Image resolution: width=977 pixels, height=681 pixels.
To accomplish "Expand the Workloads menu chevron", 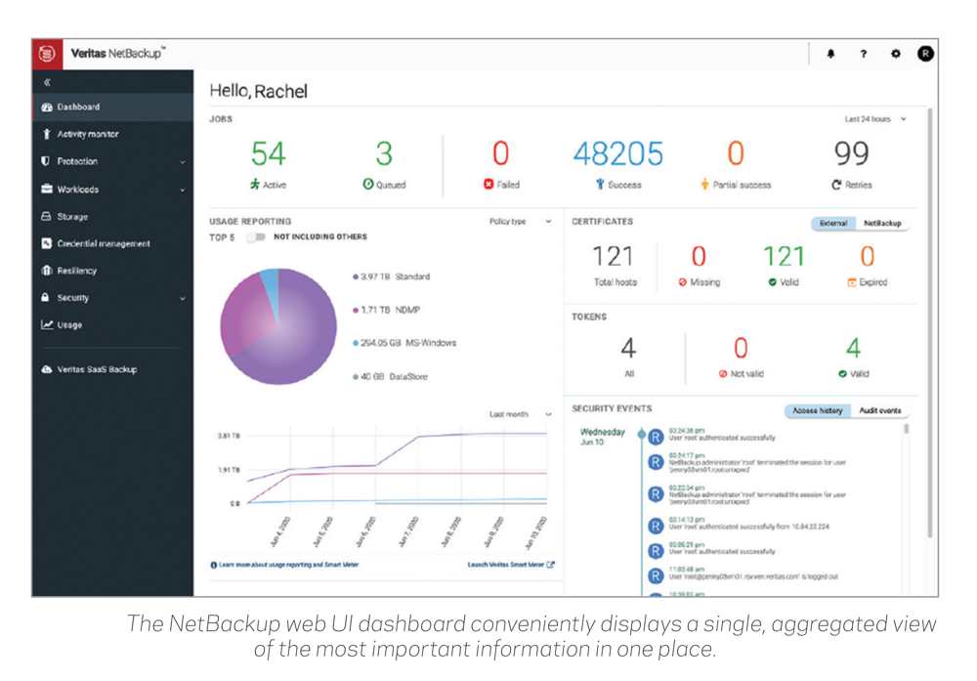I will click(183, 190).
